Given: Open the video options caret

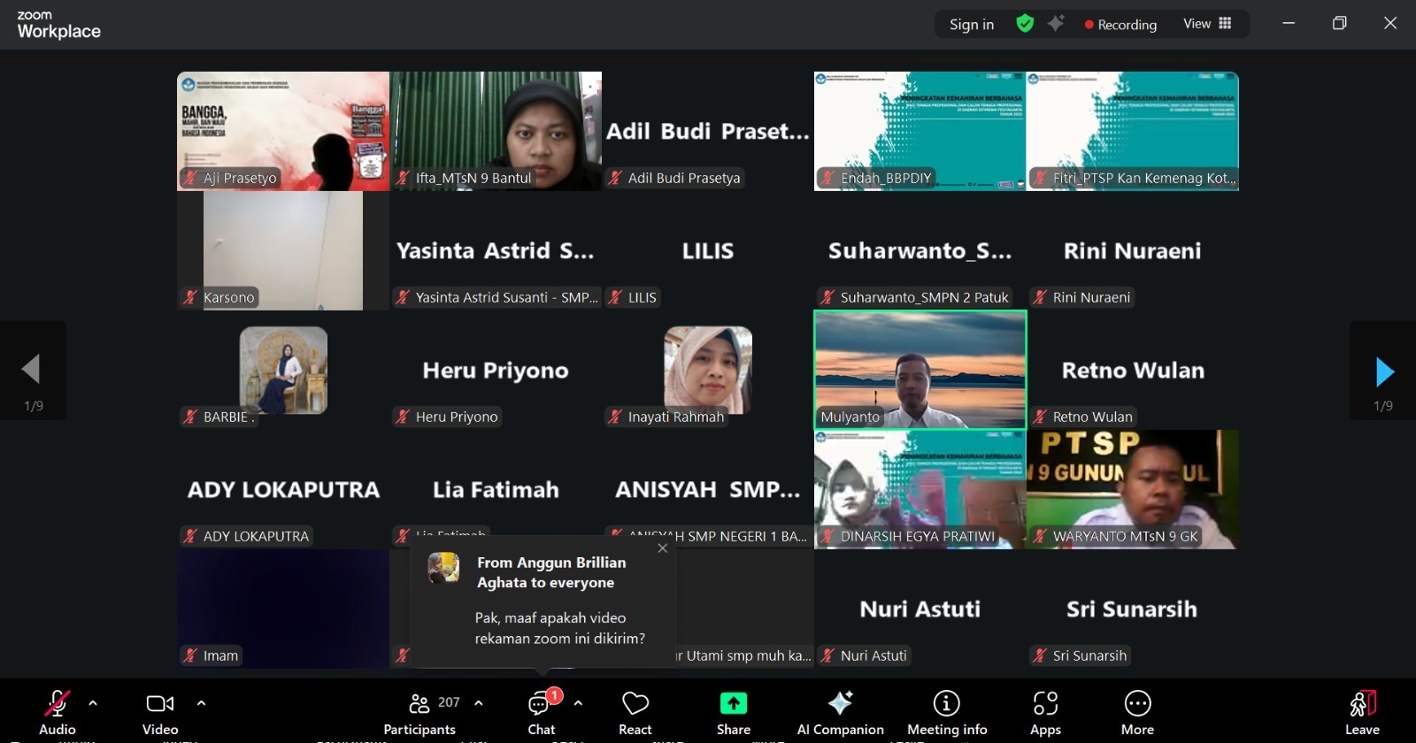Looking at the screenshot, I should tap(201, 703).
